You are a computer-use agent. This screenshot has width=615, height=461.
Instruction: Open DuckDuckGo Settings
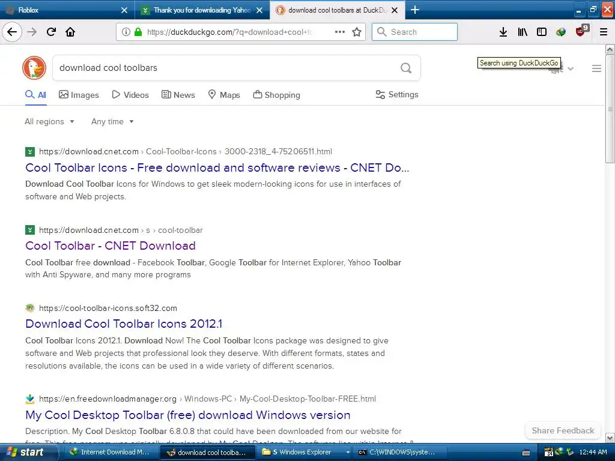click(397, 94)
